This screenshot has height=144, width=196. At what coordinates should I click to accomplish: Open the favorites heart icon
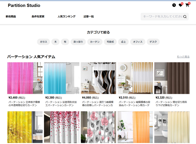181,5
